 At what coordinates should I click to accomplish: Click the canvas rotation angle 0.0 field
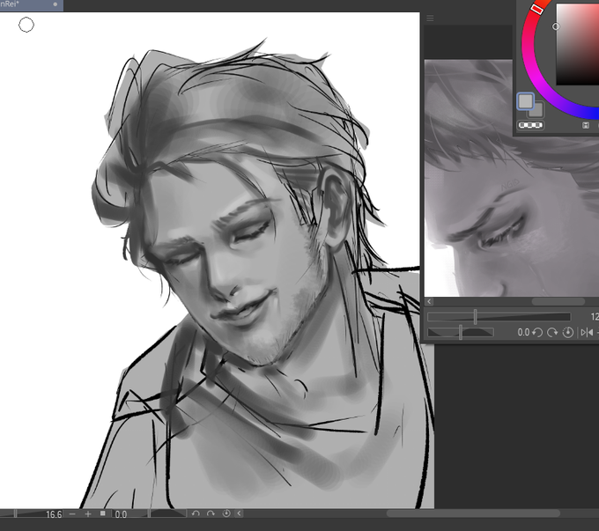tap(121, 514)
